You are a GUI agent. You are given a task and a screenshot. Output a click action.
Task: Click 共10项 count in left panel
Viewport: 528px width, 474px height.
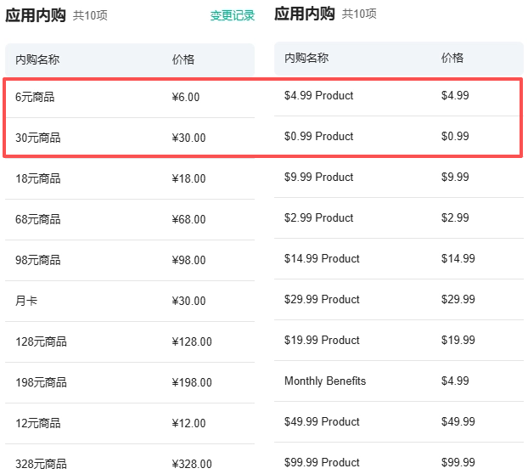(x=90, y=15)
